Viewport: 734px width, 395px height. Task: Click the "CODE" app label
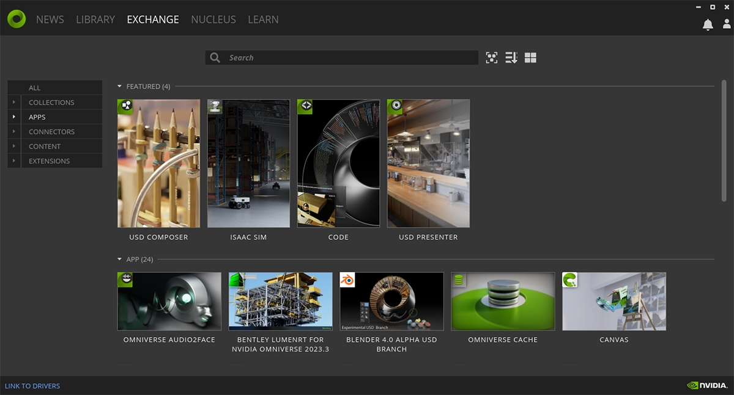point(339,237)
